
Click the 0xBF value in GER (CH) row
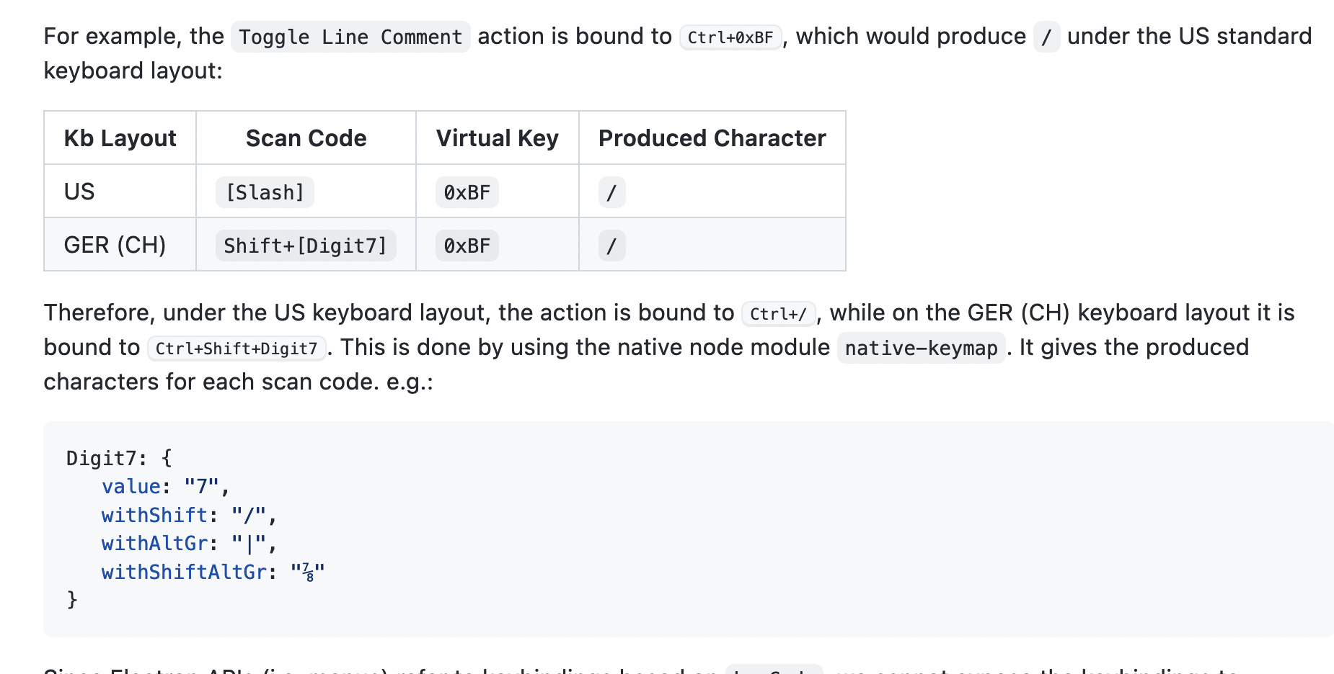[x=467, y=246]
